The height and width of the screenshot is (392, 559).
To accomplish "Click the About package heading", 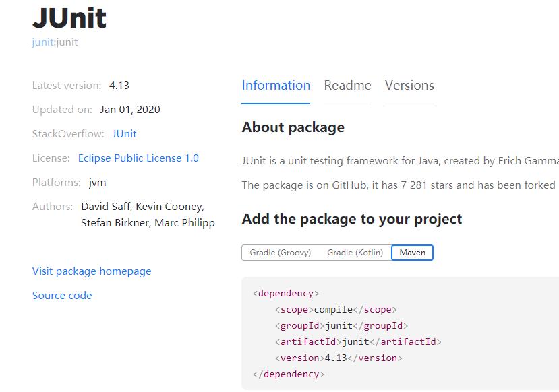I will pyautogui.click(x=293, y=127).
